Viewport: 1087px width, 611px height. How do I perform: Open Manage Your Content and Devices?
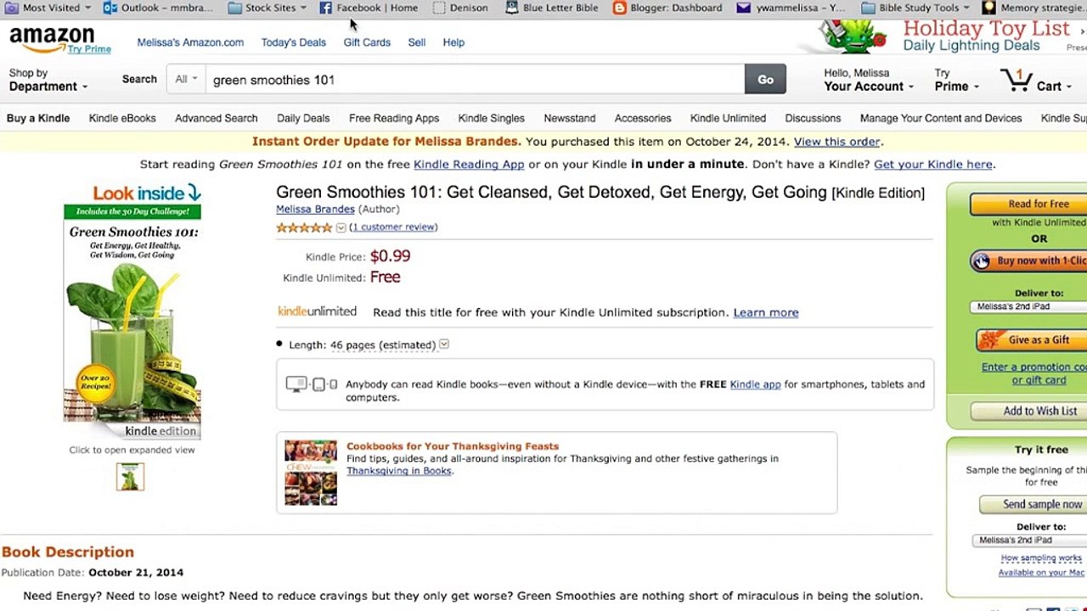pyautogui.click(x=941, y=118)
